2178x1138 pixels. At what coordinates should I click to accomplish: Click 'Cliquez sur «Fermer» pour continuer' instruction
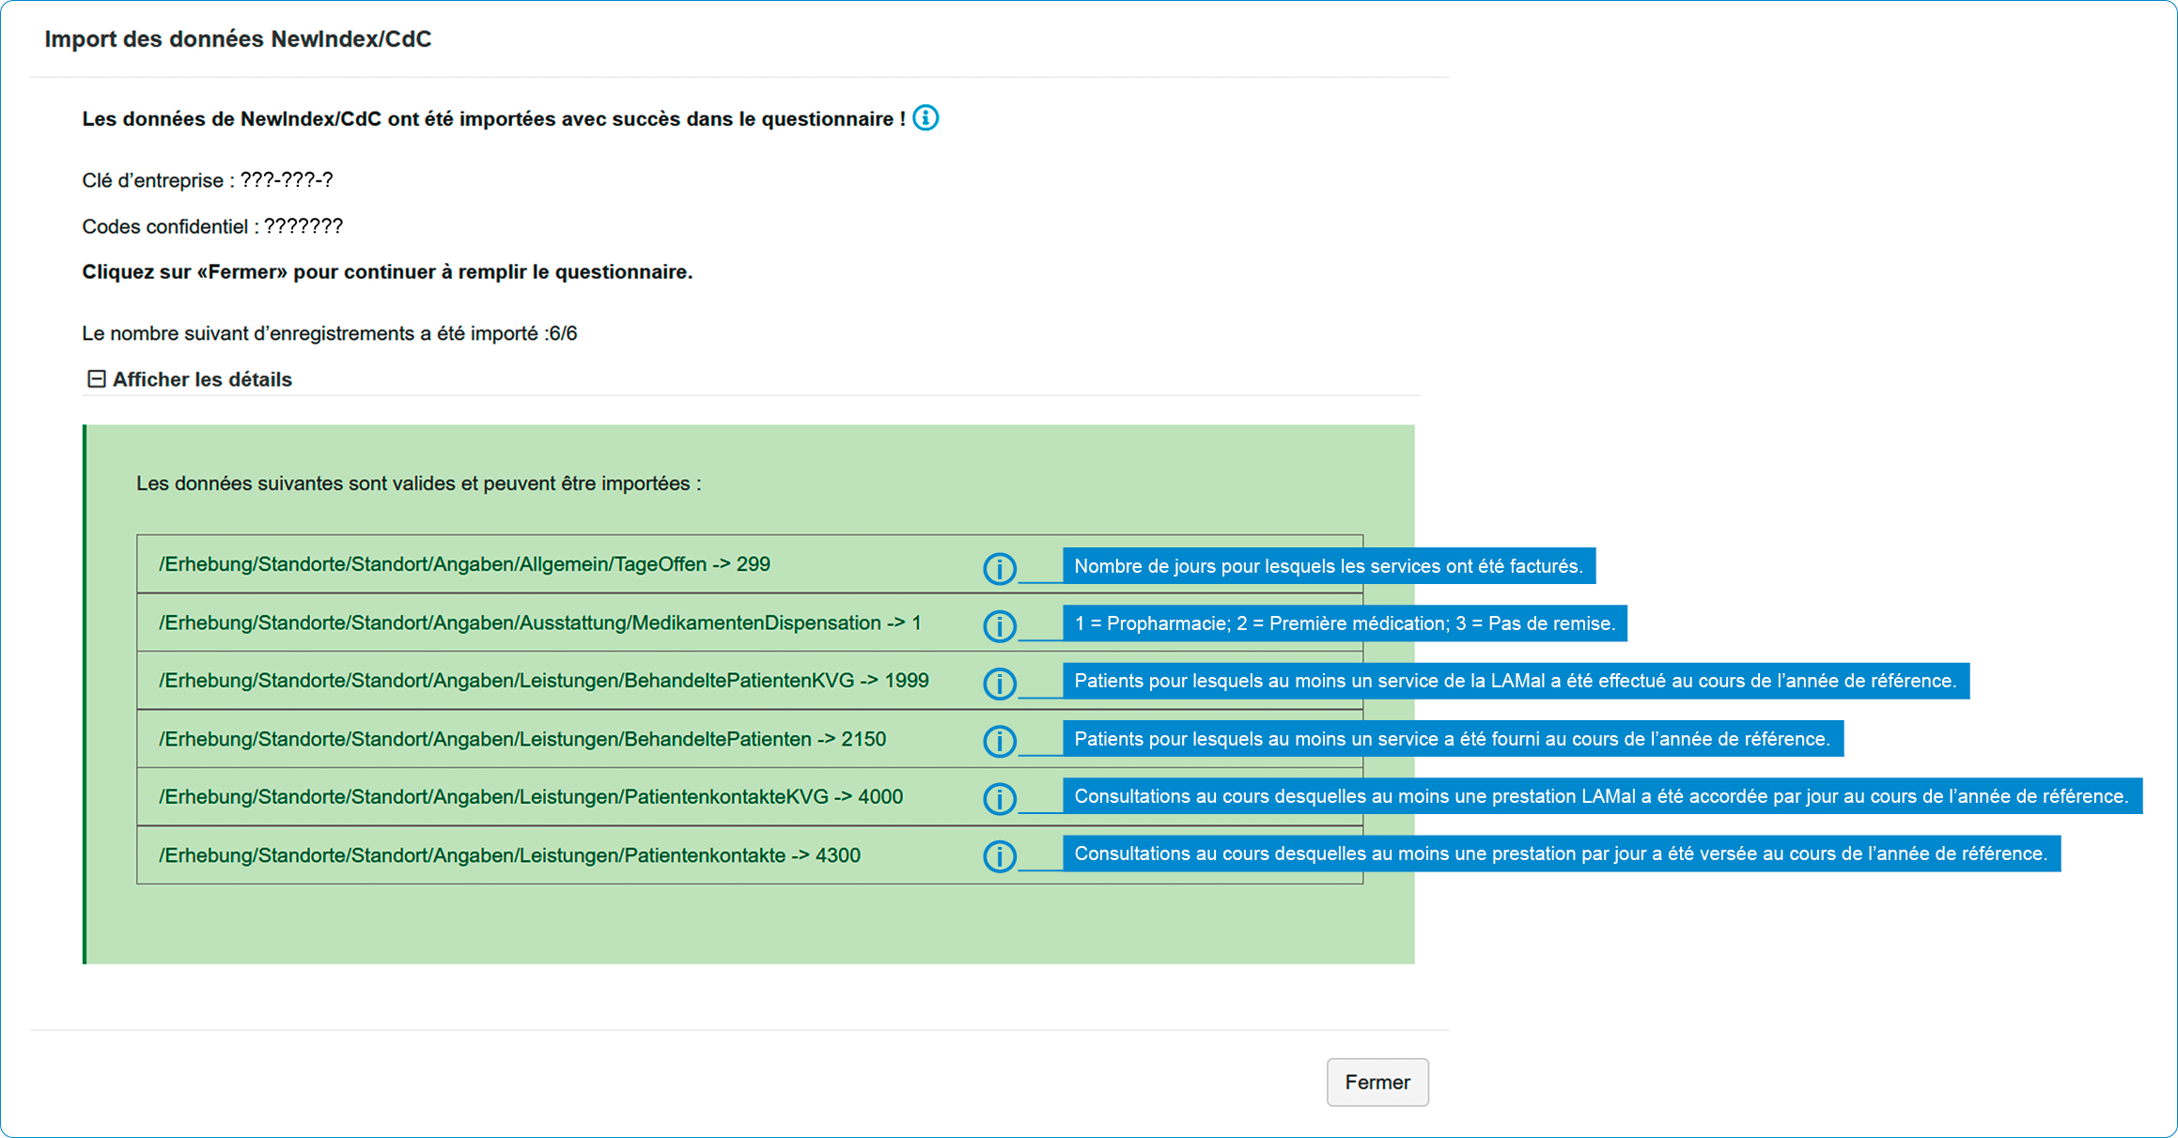coord(387,272)
